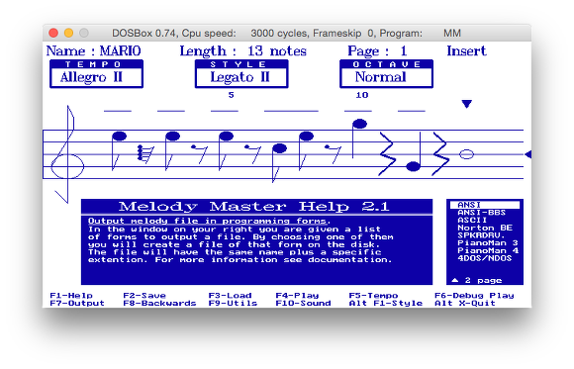Click the 'Output melody file in programming forms' heading

coord(209,221)
